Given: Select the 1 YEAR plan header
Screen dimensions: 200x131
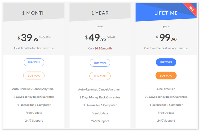Looking at the screenshot, I should [x=100, y=13].
